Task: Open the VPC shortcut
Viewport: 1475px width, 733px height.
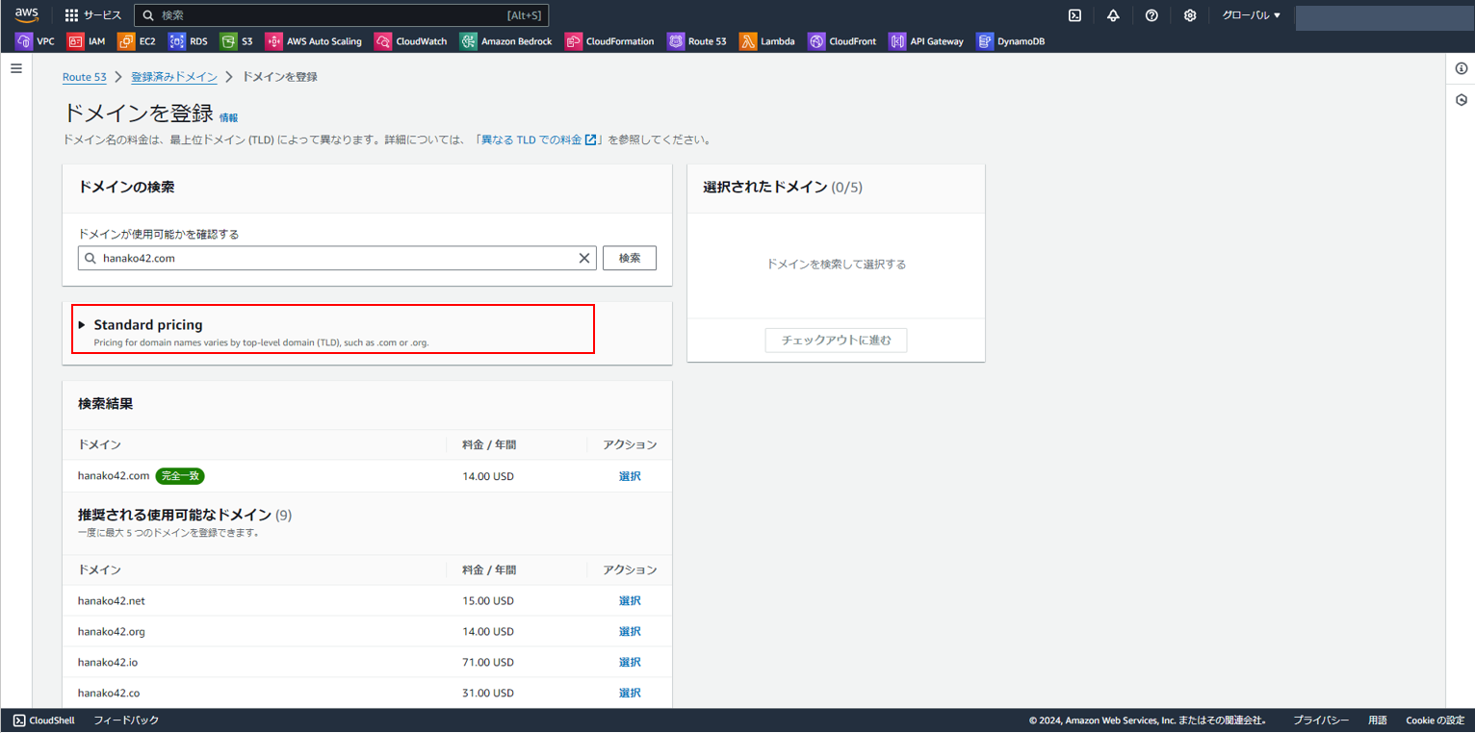Action: click(x=36, y=41)
